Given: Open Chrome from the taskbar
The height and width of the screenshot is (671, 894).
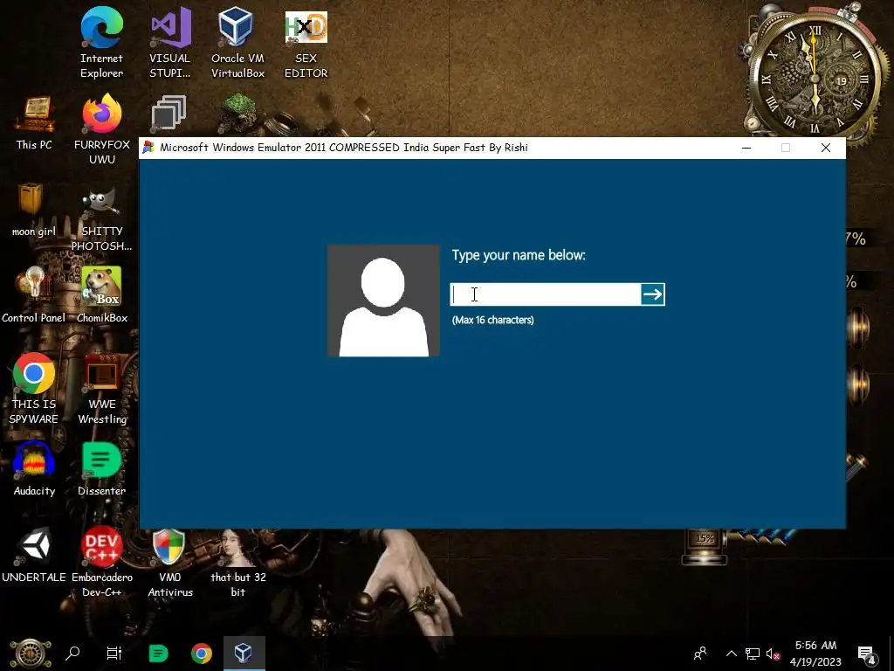Looking at the screenshot, I should point(202,654).
